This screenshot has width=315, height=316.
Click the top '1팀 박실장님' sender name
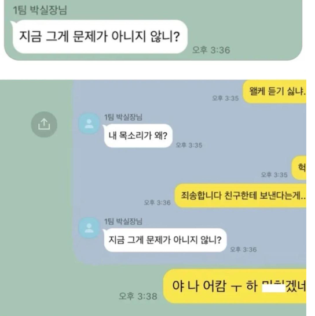[x=40, y=10]
